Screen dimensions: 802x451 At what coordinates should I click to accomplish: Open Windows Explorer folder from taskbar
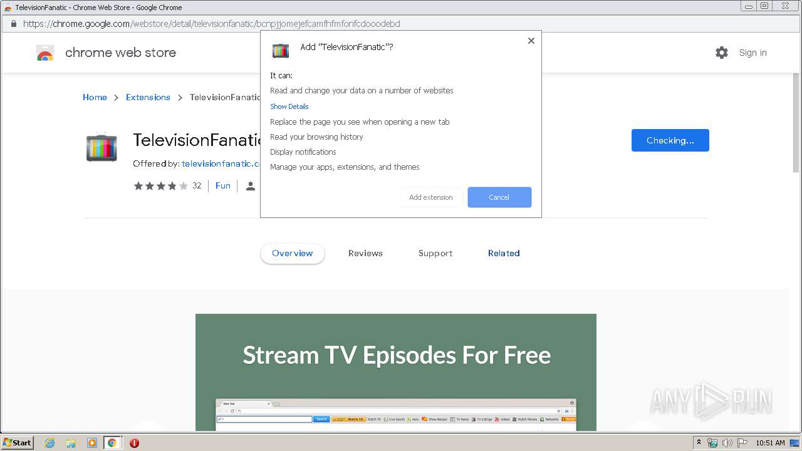(71, 443)
